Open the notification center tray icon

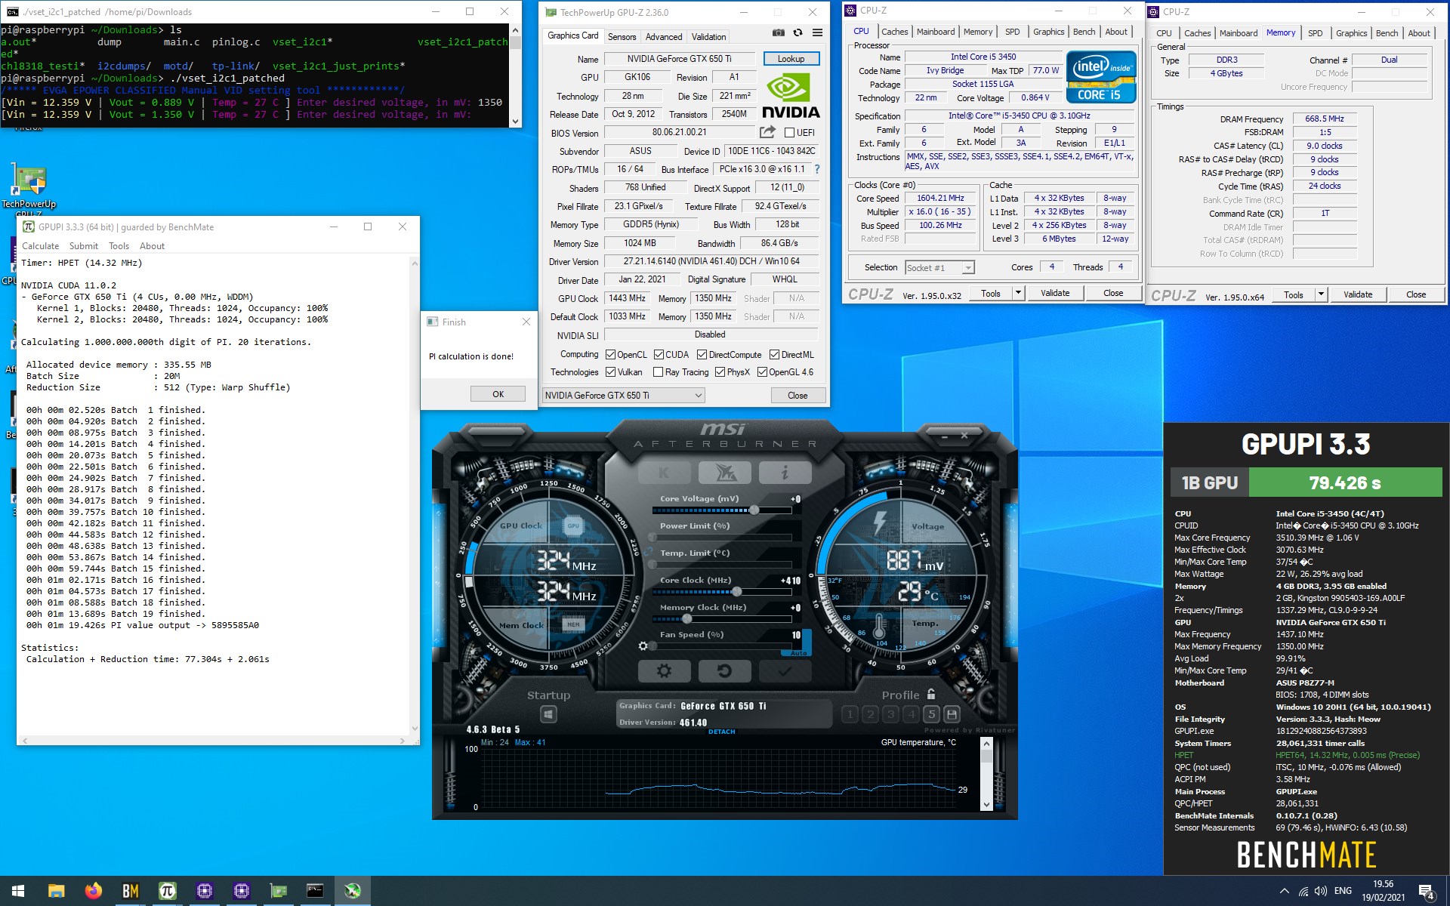click(1427, 892)
